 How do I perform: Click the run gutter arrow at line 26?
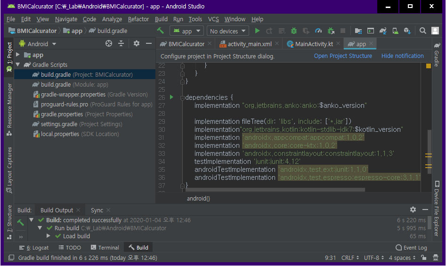(171, 97)
